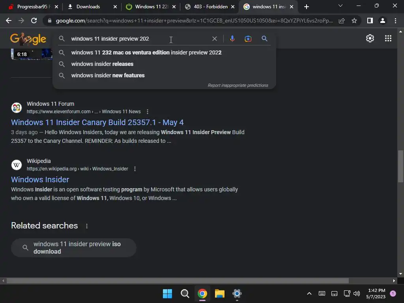Search by image with camera icon
404x303 pixels.
(248, 39)
